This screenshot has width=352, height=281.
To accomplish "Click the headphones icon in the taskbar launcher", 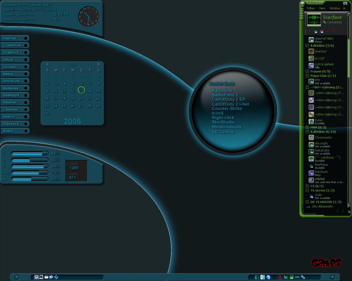I will pyautogui.click(x=37, y=277).
